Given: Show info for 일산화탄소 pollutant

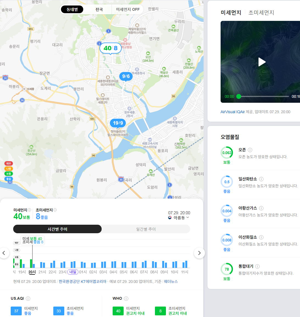Looking at the screenshot, I should [x=261, y=179].
